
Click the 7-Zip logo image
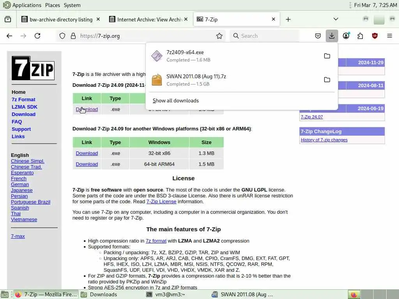tap(33, 68)
